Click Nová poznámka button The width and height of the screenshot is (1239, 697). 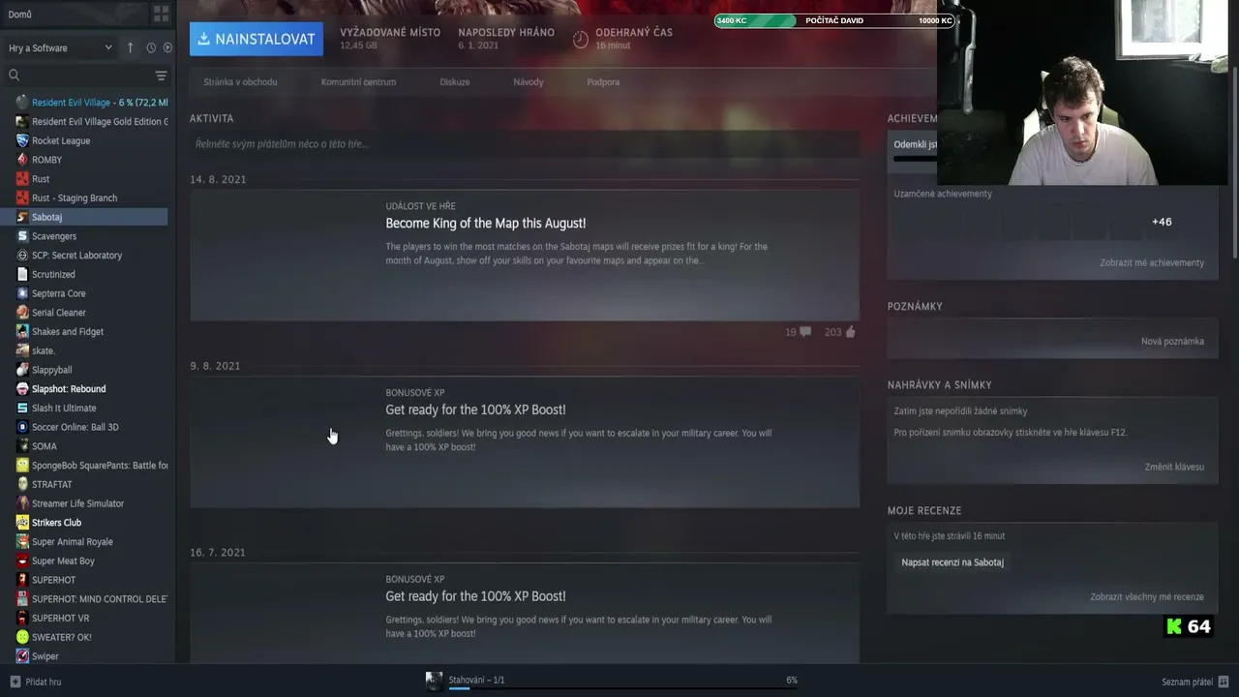click(x=1172, y=342)
